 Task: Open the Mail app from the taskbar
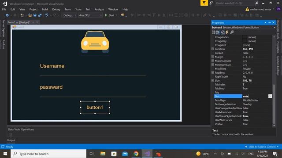coord(125,154)
